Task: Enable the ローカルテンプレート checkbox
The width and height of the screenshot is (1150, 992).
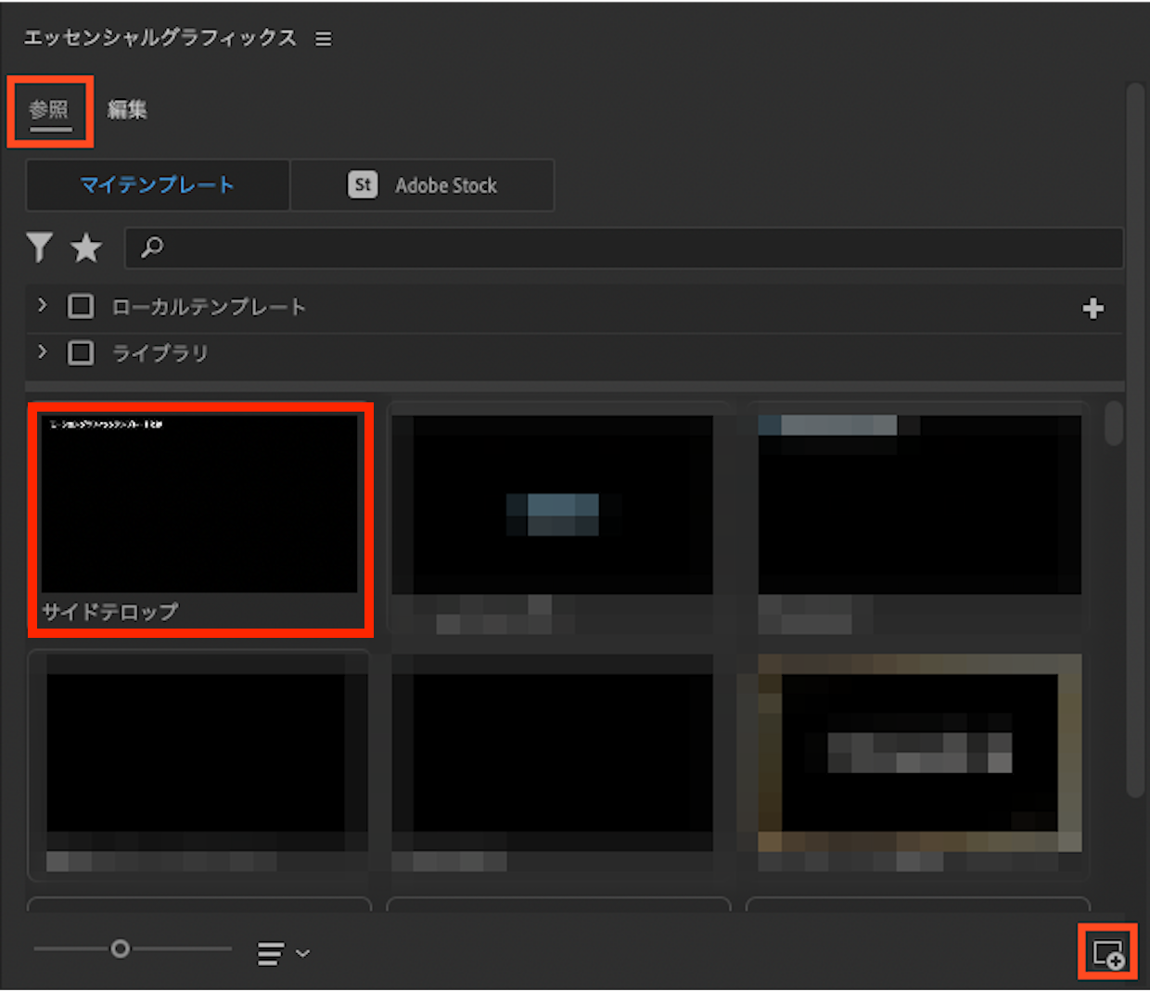Action: pyautogui.click(x=81, y=307)
